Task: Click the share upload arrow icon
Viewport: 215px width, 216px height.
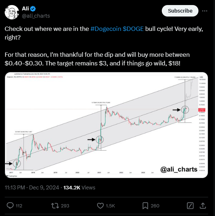Action: coord(203,206)
